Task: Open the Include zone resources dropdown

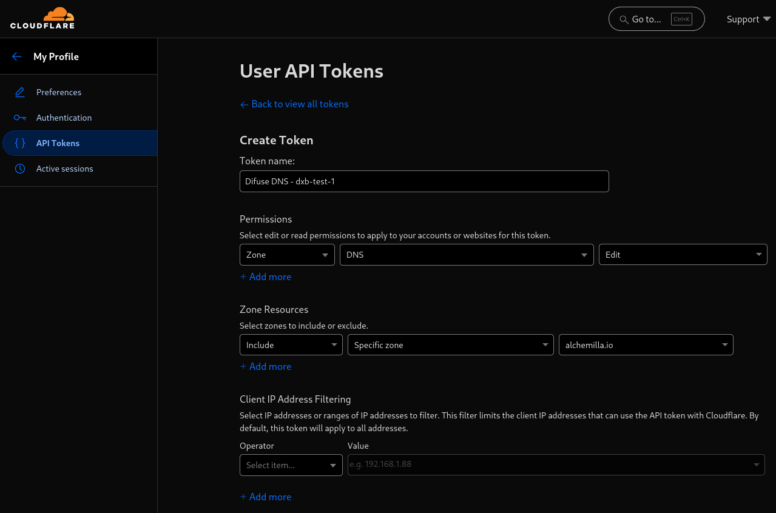Action: pyautogui.click(x=291, y=345)
